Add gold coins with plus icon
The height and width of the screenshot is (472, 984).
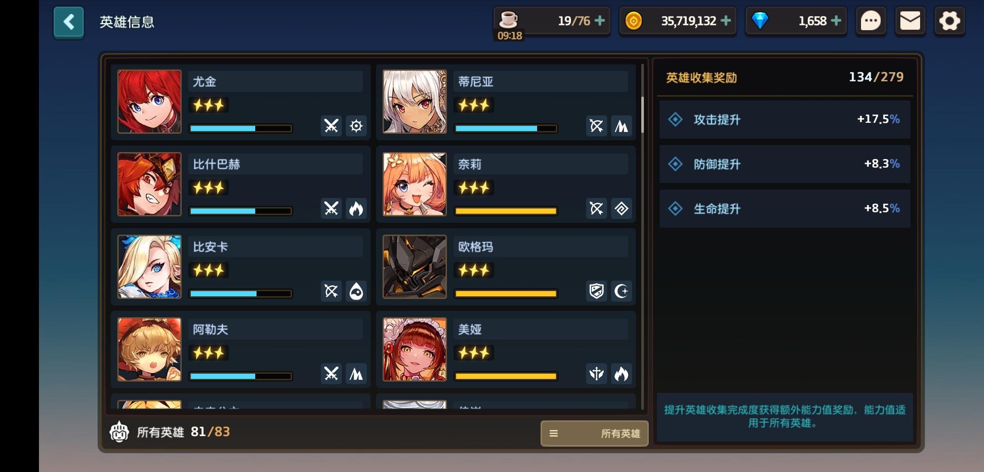(726, 21)
